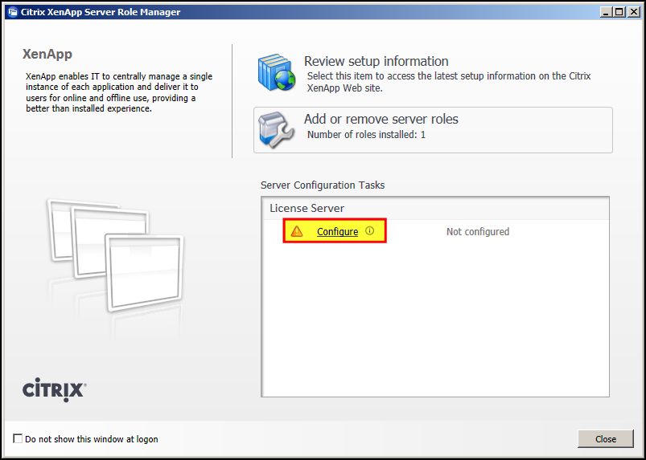The width and height of the screenshot is (646, 460).
Task: Select Add or remove server roles title
Action: (381, 119)
